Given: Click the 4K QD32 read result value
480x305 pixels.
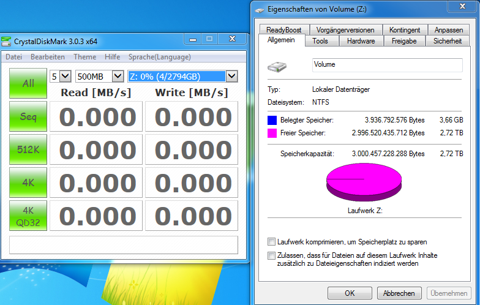Looking at the screenshot, I should tap(96, 216).
